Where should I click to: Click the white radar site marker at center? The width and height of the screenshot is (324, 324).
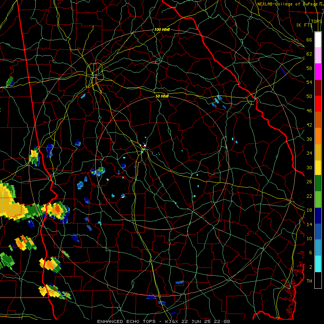(145, 146)
